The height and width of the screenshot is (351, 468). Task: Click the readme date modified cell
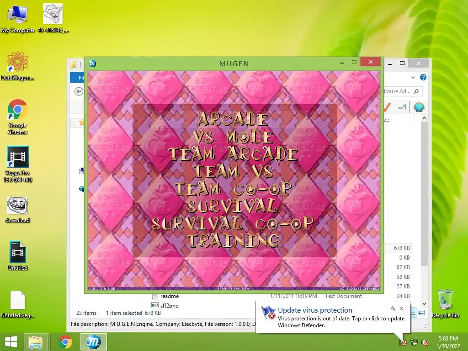pos(293,296)
